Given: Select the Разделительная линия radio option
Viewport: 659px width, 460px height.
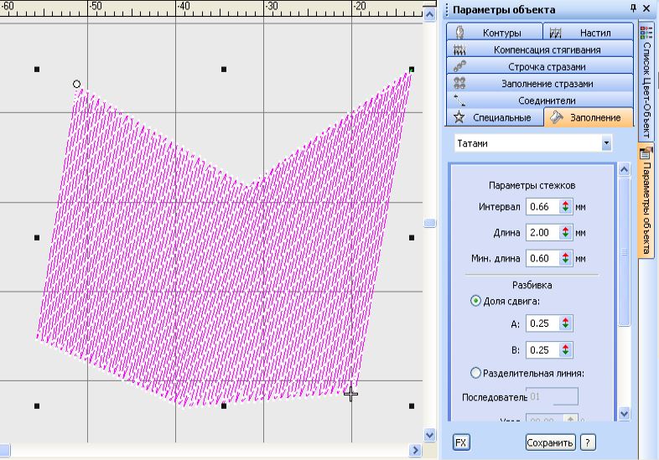Looking at the screenshot, I should (475, 373).
